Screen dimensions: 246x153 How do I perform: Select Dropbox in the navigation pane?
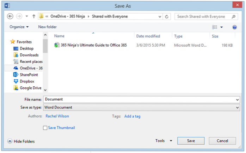click(x=26, y=81)
